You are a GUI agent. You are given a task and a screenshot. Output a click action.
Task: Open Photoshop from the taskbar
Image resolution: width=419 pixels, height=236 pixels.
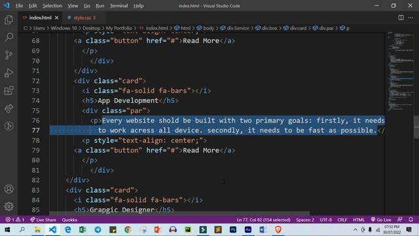pos(233,229)
